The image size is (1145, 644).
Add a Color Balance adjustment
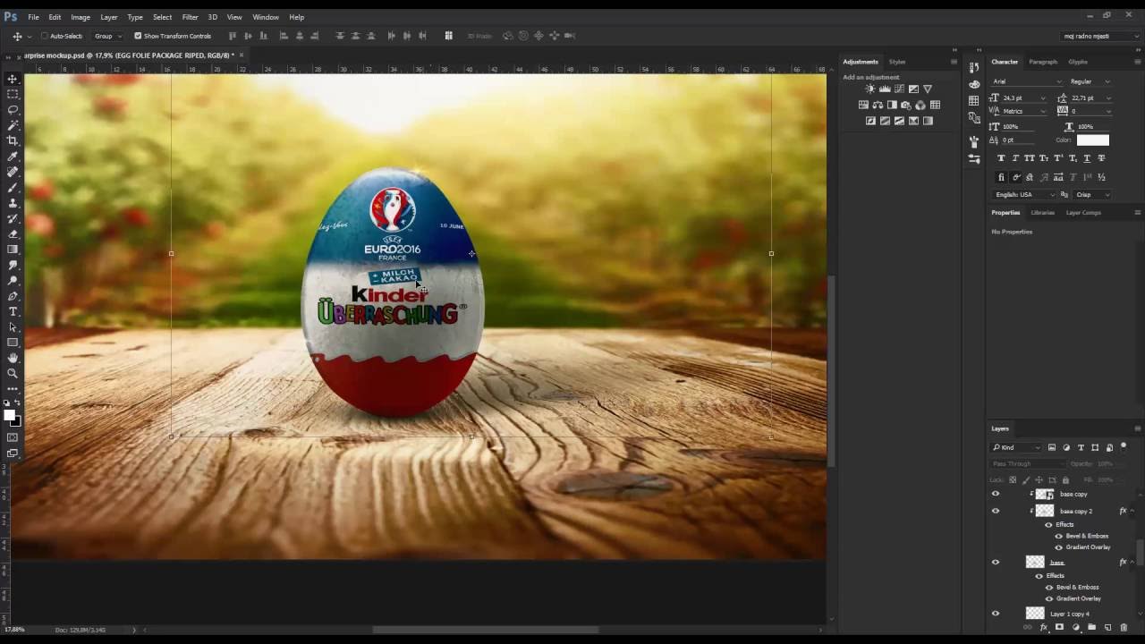point(878,105)
